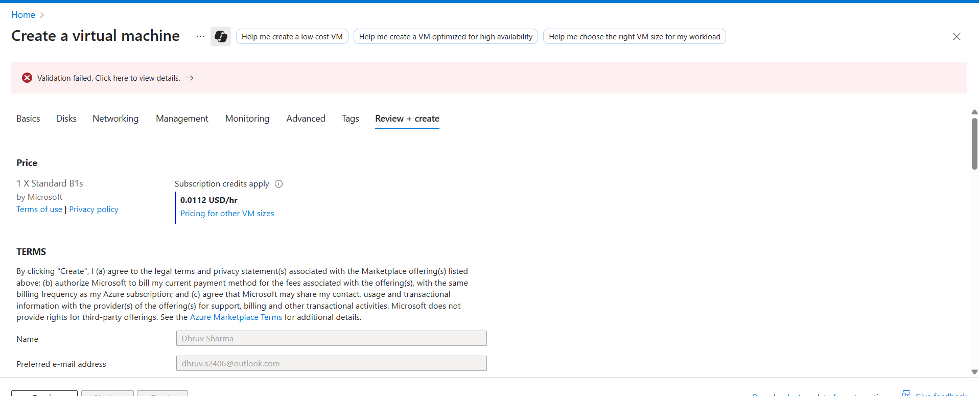Select Help me choose the right VM size
979x396 pixels.
[635, 36]
